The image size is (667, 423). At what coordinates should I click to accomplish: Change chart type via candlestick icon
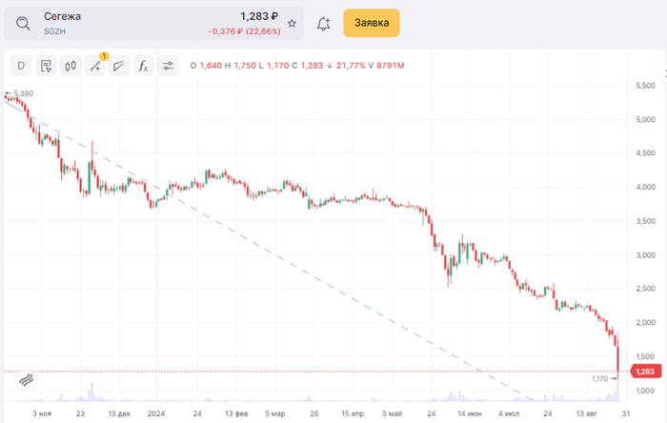pos(70,66)
